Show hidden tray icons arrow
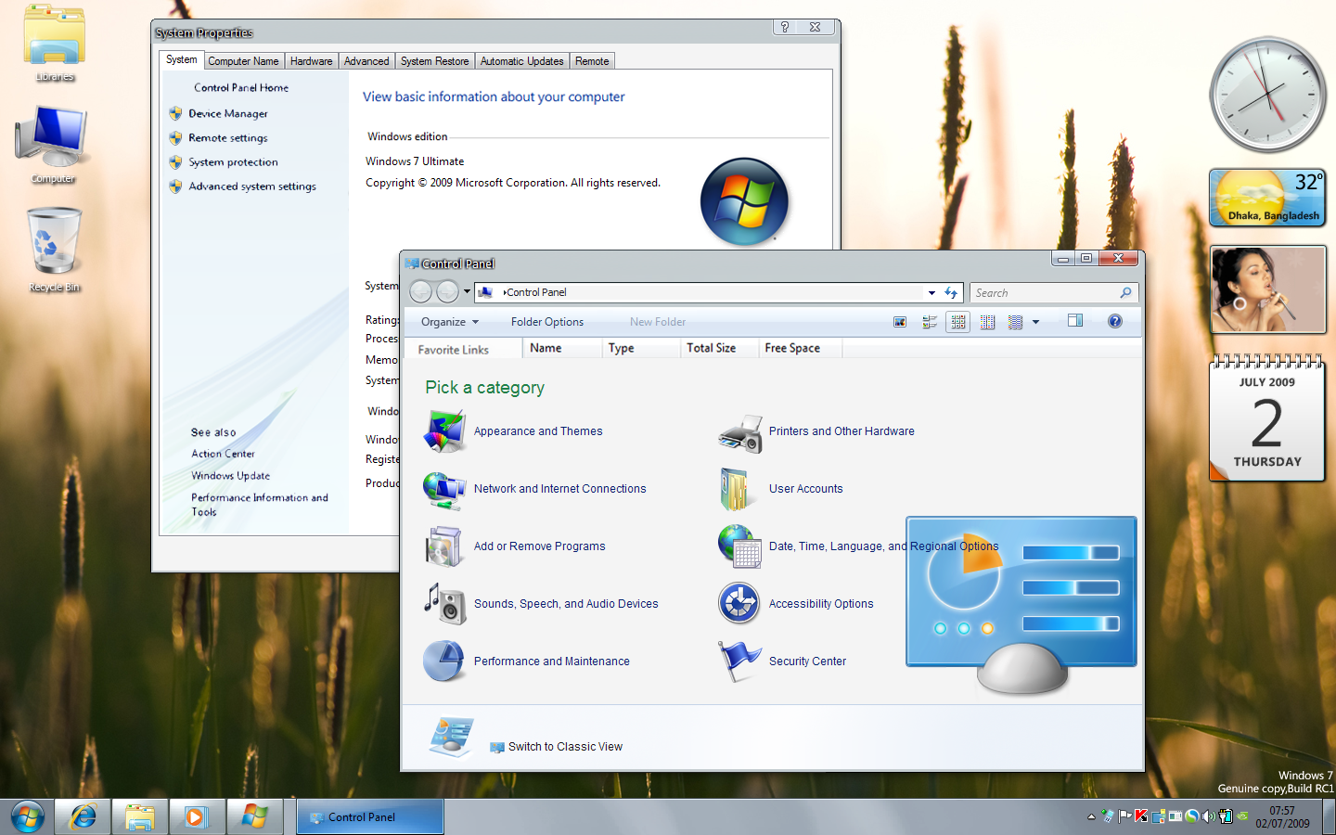Image resolution: width=1336 pixels, height=835 pixels. click(x=1091, y=817)
